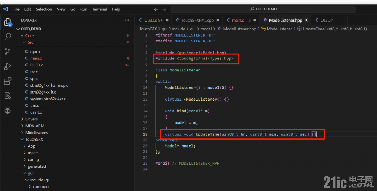Click ModelListener.hpp in the breadcrumb
The width and height of the screenshot is (377, 191).
(x=240, y=29)
